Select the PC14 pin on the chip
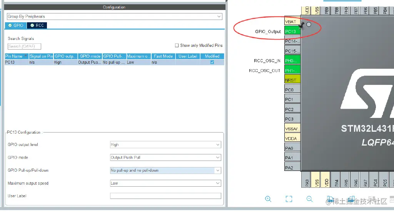 pyautogui.click(x=292, y=41)
